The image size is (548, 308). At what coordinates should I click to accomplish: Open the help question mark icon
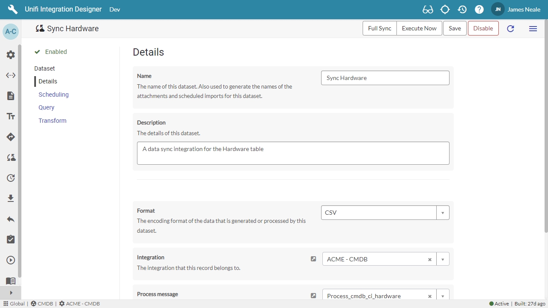[479, 9]
